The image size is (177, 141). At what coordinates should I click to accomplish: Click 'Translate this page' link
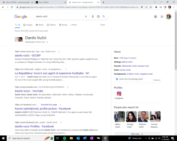(x=49, y=105)
